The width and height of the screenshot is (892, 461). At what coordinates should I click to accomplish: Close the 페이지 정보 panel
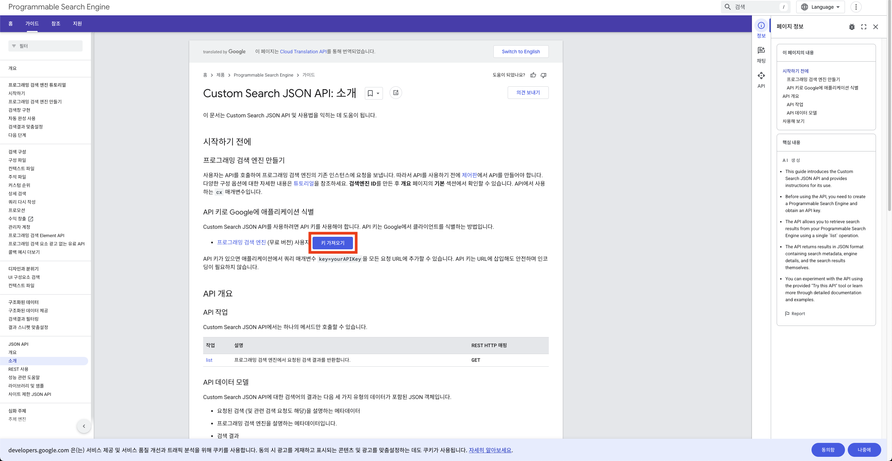coord(875,27)
